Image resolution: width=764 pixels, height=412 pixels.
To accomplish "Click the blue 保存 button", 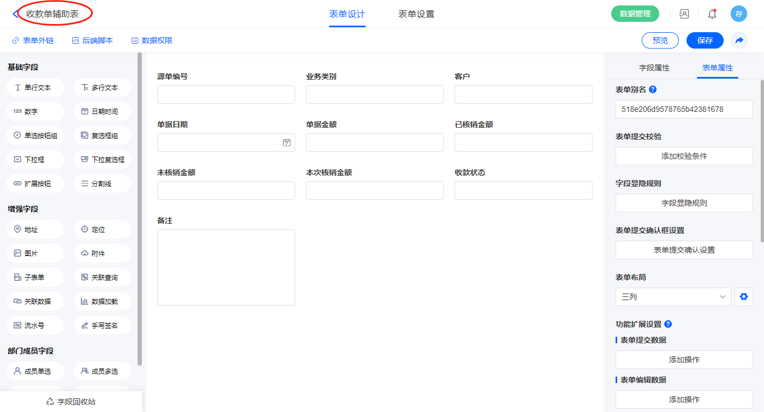I will pos(705,40).
